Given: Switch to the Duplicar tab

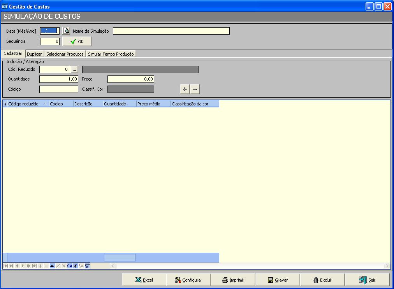Looking at the screenshot, I should pos(34,54).
